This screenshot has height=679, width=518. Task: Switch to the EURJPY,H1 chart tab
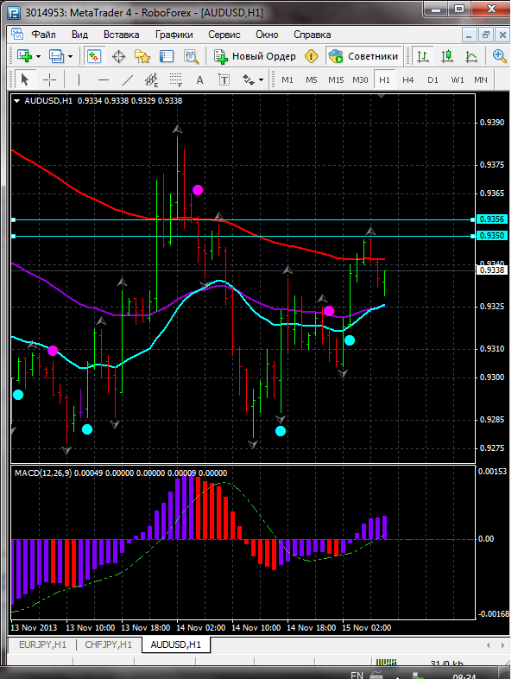(x=43, y=644)
